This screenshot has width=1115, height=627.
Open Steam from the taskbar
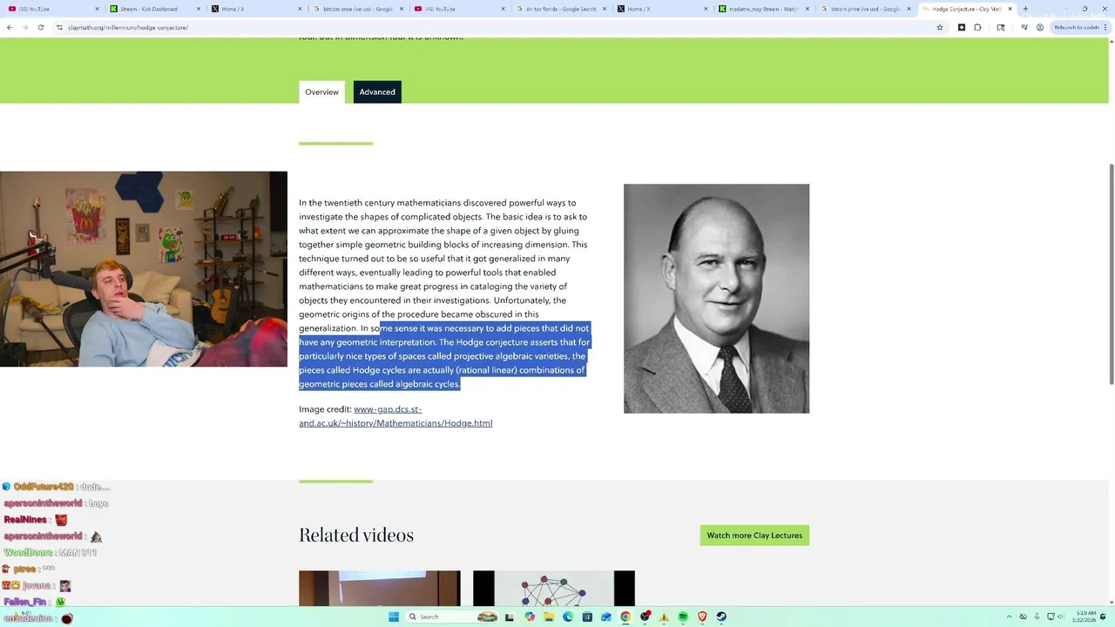point(721,617)
